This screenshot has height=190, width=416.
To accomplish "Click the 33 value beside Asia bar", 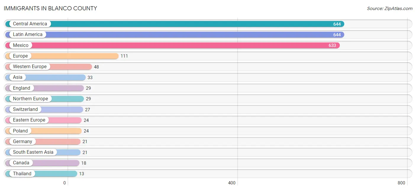I will tap(90, 78).
